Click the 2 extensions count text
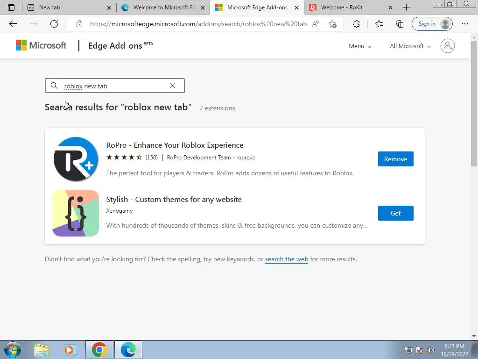Screen dimensions: 478x359 [x=217, y=108]
